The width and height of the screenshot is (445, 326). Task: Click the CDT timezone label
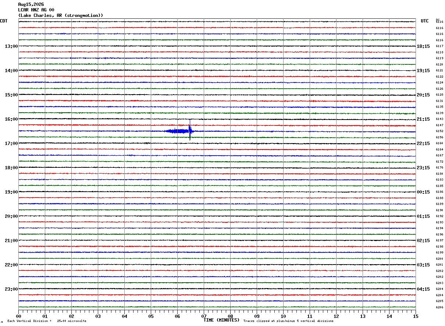pos(4,21)
